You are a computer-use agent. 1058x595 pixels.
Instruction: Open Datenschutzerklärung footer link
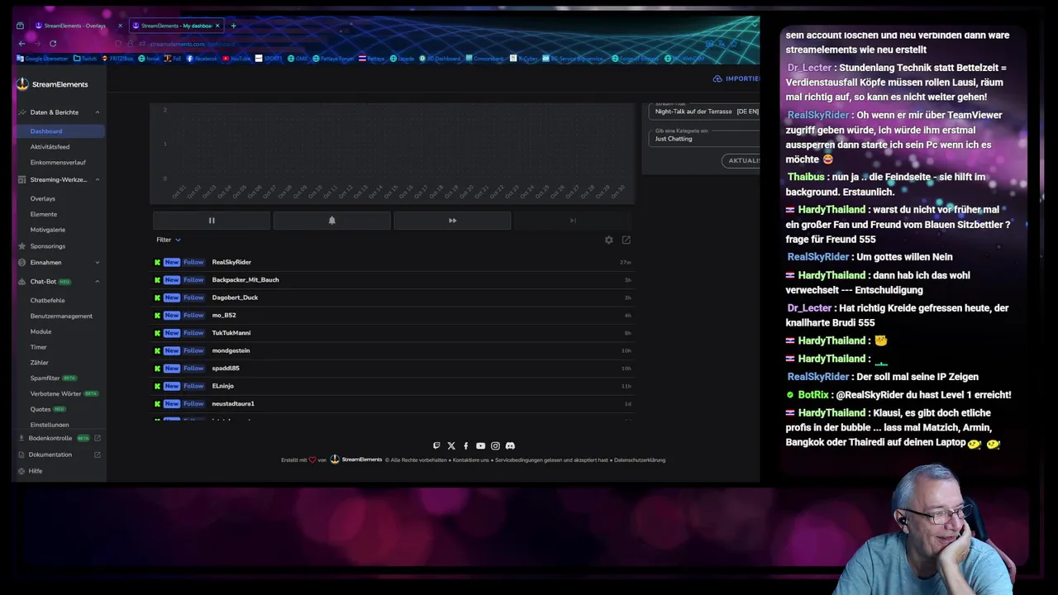[x=640, y=460]
